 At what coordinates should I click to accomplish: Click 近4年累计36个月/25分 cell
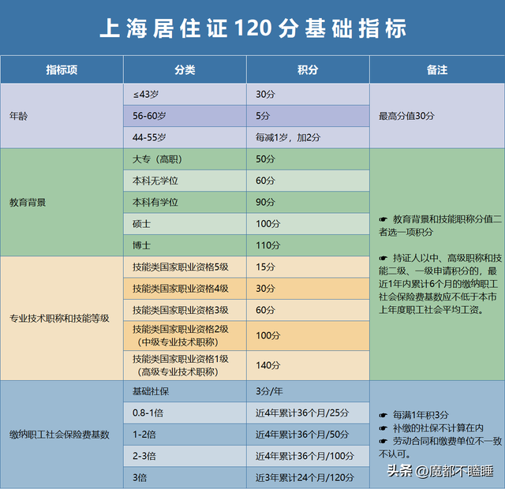click(x=308, y=412)
